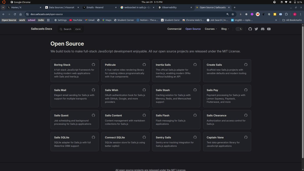Screen dimensions: 304x171
Task: Switch to websocket in sails js tab
Action: click(x=138, y=7)
